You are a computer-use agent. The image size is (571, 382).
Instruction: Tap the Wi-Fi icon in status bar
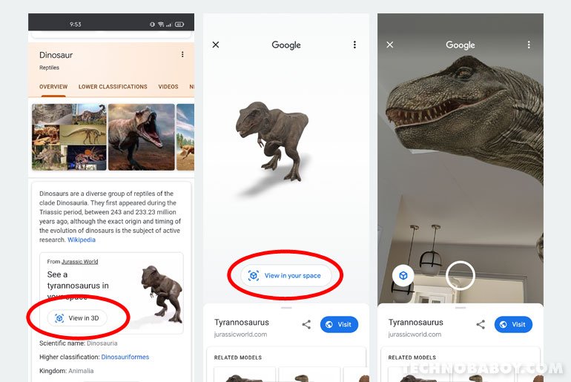click(x=161, y=24)
